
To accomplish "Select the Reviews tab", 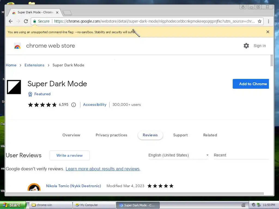I will coord(150,135).
